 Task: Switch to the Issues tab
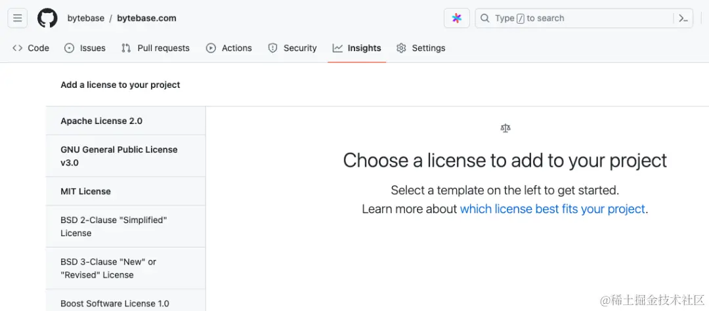tap(85, 48)
